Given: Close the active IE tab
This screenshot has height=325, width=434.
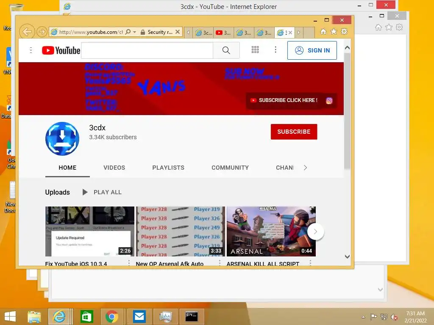Looking at the screenshot, I should click(x=290, y=33).
